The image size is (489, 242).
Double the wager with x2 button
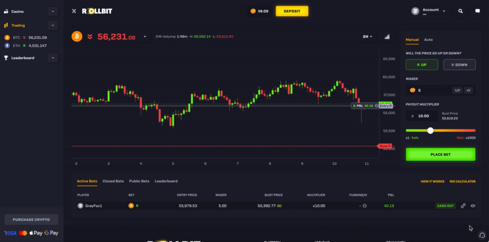coord(468,90)
